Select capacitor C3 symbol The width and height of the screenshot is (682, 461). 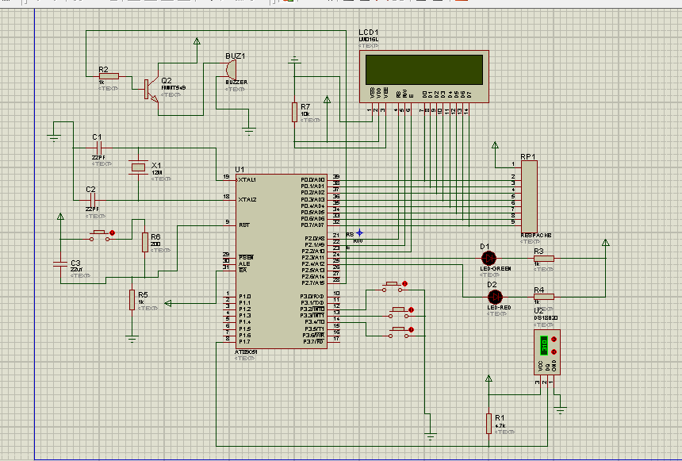tap(60, 263)
